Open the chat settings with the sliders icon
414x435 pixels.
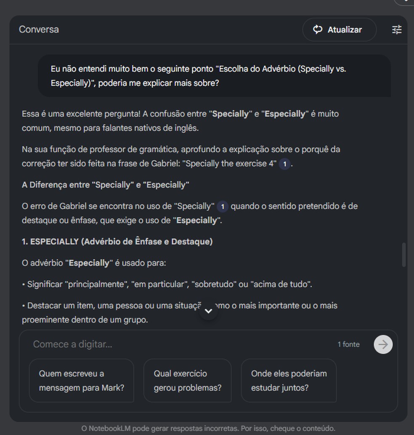pos(396,30)
